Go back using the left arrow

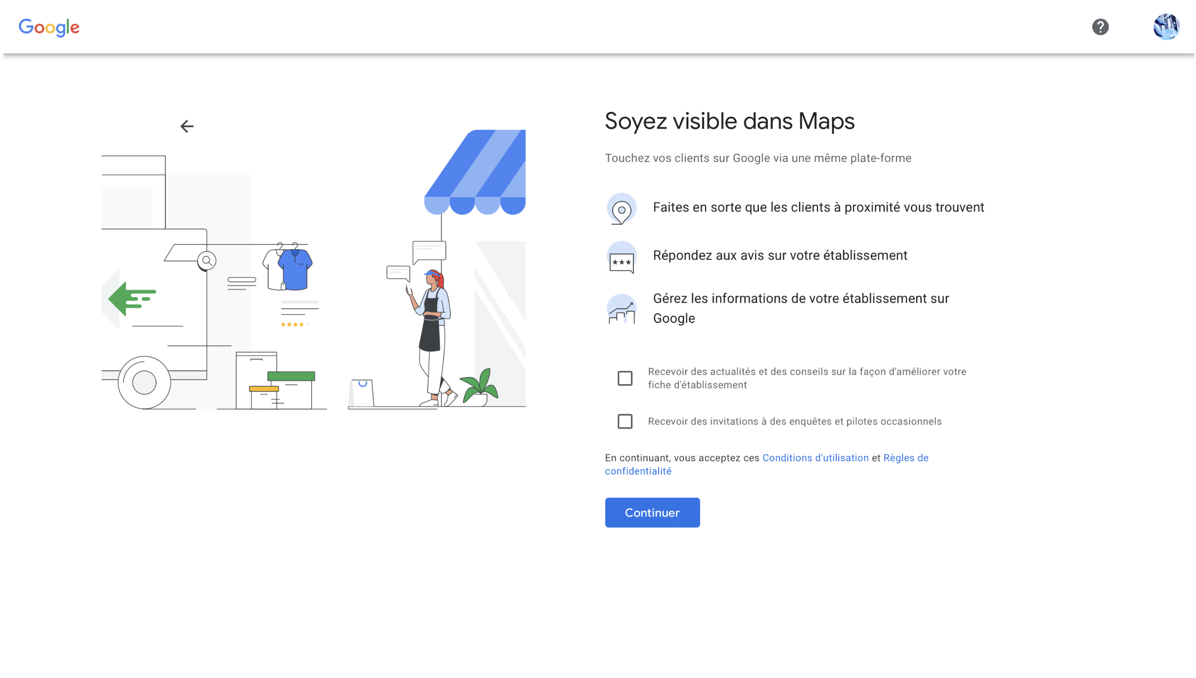[187, 126]
